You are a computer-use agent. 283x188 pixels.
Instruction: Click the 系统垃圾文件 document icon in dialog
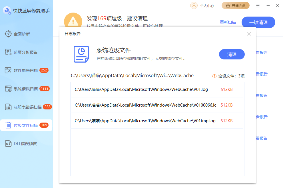pyautogui.click(x=81, y=55)
